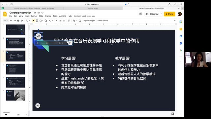The height and width of the screenshot is (119, 211).
Task: Collapse the toolbar with the up chevron
Action: pos(175,20)
